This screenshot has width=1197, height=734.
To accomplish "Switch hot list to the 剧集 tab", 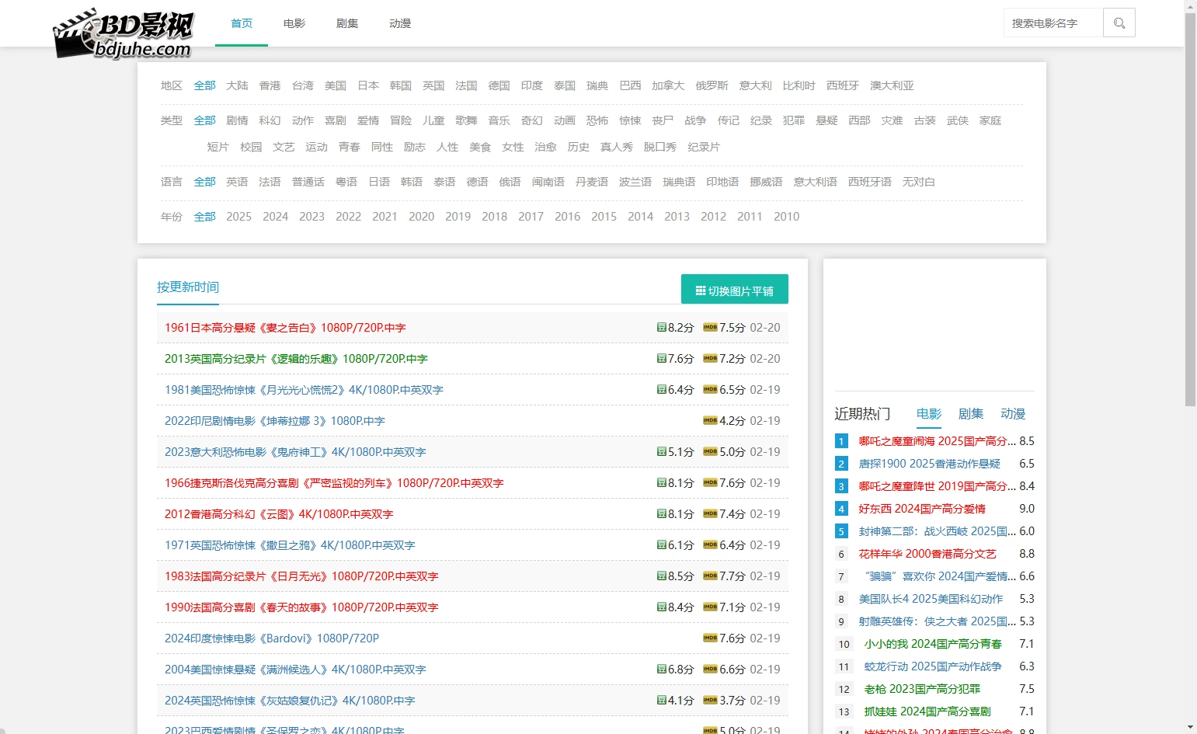I will click(970, 414).
